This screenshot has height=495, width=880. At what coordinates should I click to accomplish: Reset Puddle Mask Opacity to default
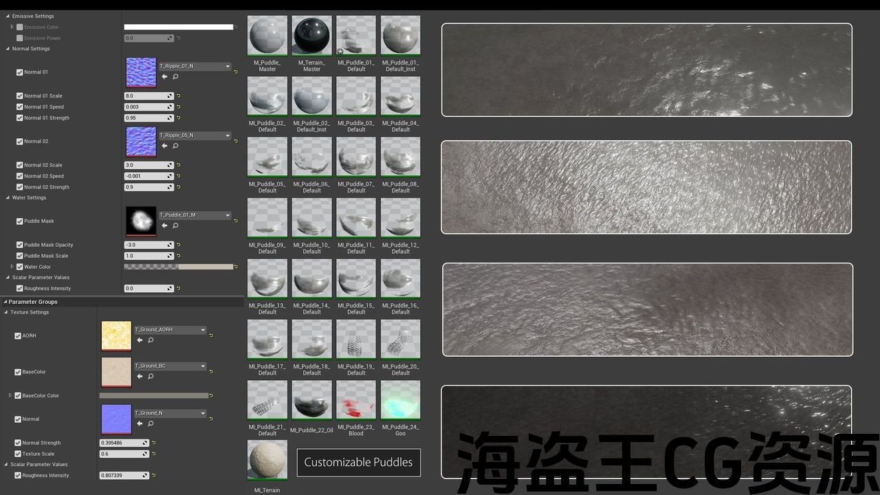(178, 245)
